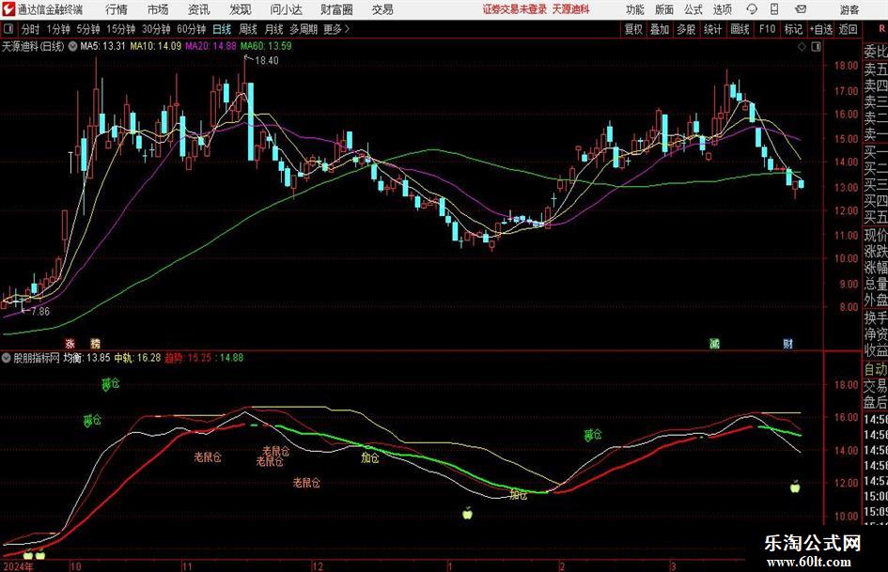Click the MA5: 13.31 label

(x=102, y=46)
